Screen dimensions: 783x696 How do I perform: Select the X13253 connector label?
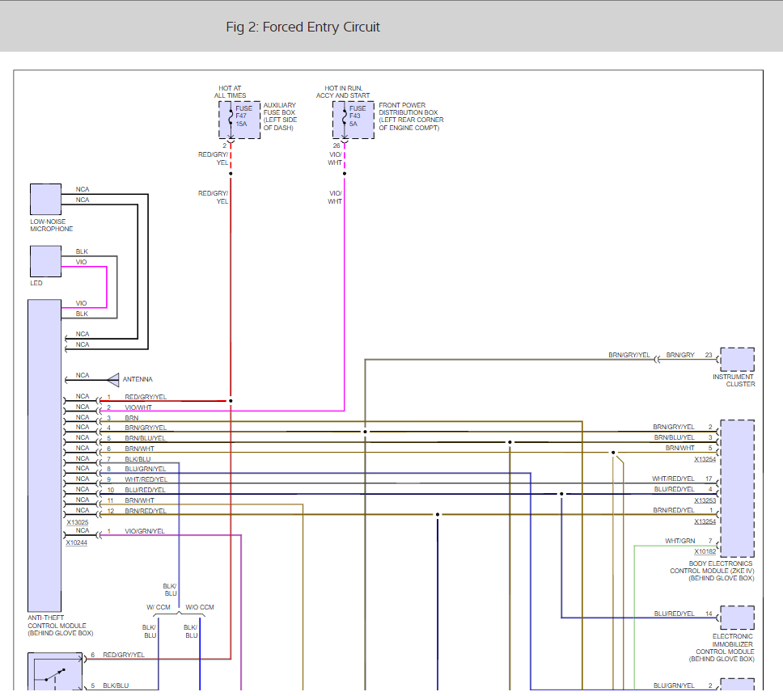pos(705,500)
